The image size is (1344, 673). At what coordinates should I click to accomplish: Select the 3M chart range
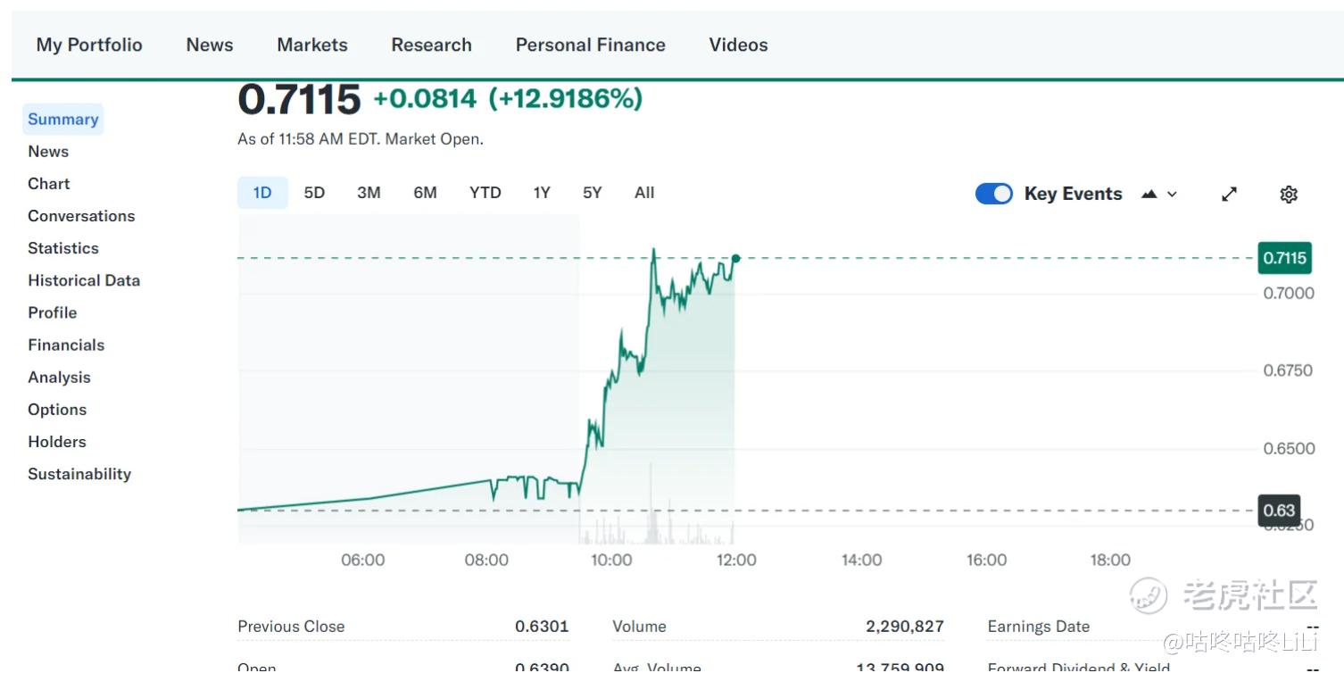(369, 193)
